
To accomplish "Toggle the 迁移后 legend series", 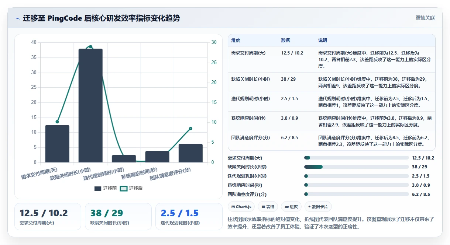I will click(x=131, y=188).
